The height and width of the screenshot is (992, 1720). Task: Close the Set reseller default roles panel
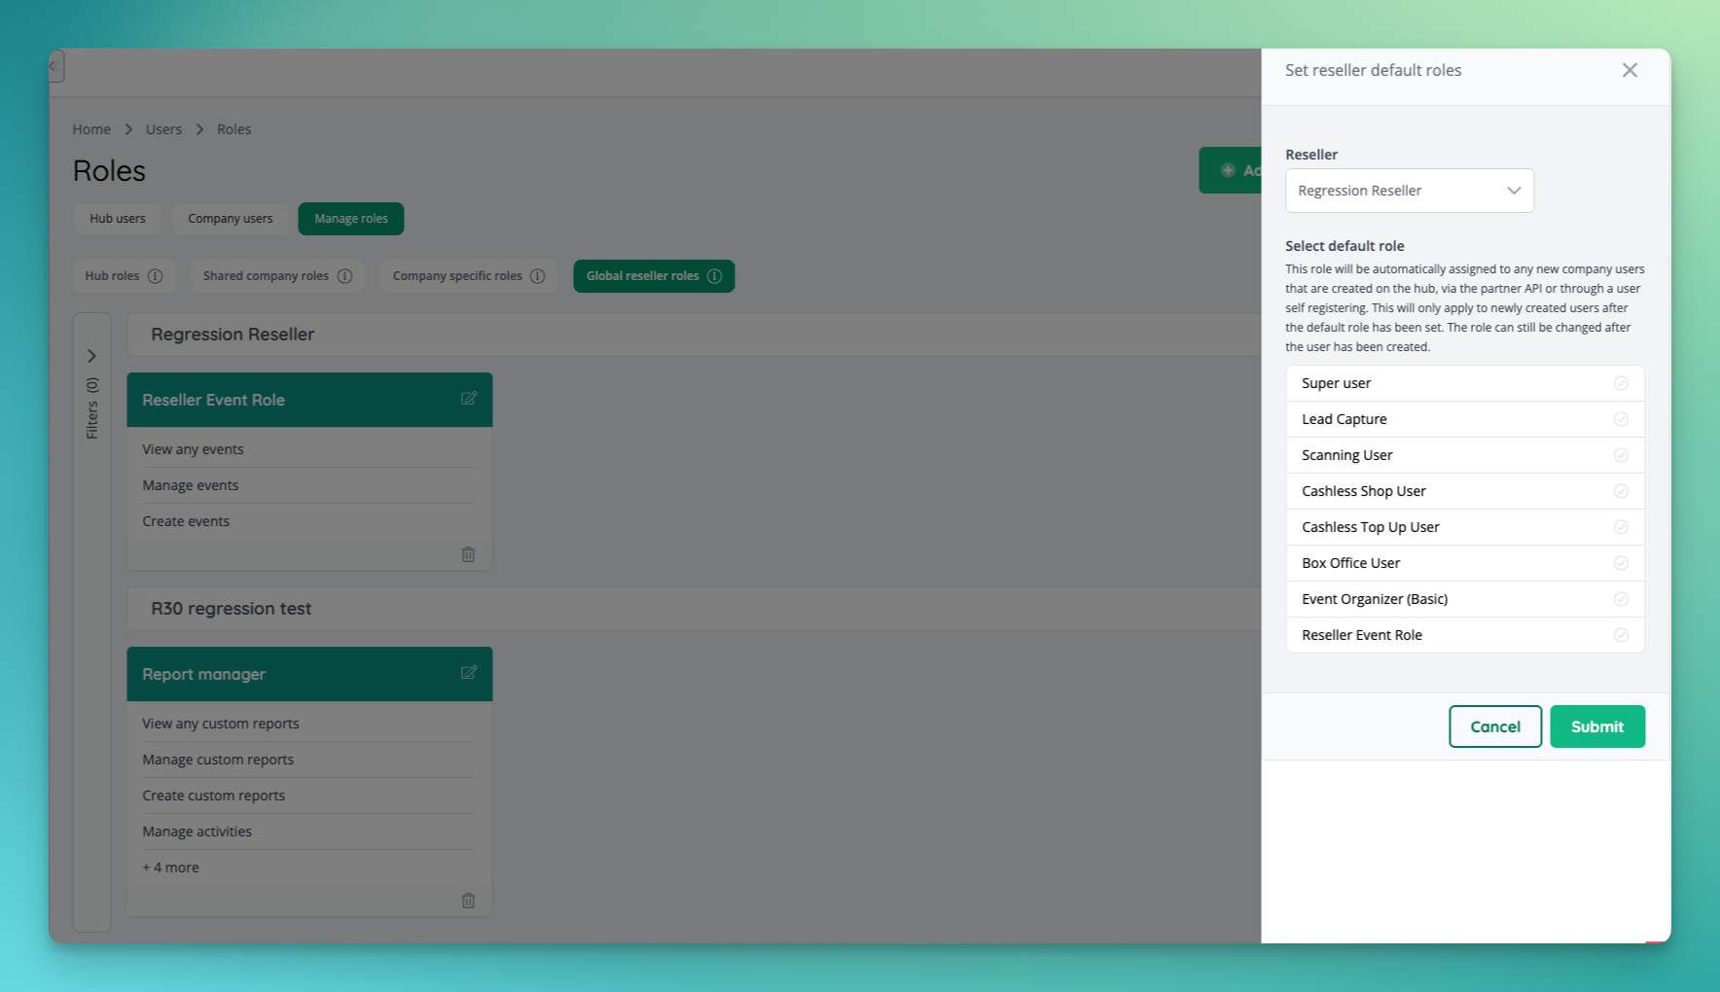point(1630,70)
